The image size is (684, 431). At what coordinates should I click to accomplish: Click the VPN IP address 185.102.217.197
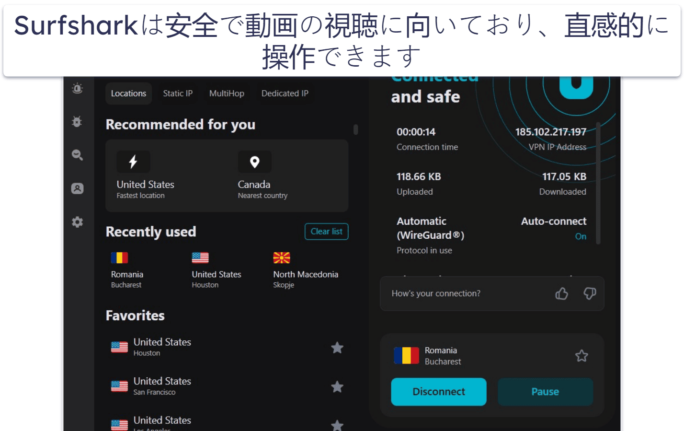coord(550,132)
